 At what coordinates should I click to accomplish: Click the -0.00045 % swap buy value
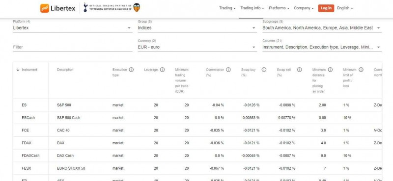point(251,155)
